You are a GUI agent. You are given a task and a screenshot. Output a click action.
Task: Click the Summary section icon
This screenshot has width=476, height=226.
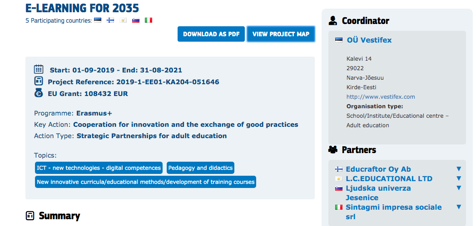(x=30, y=216)
